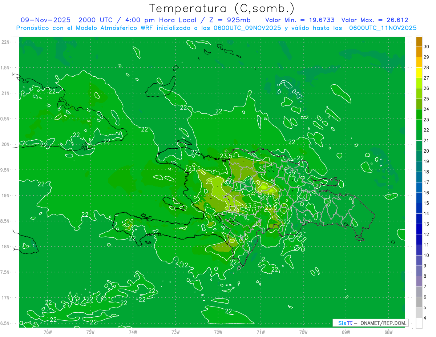Click the "Valor Min. = 19.6733" text
Image resolution: width=436 pixels, height=337 pixels.
coord(300,20)
